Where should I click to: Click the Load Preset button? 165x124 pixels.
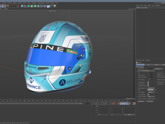[x=141, y=101]
